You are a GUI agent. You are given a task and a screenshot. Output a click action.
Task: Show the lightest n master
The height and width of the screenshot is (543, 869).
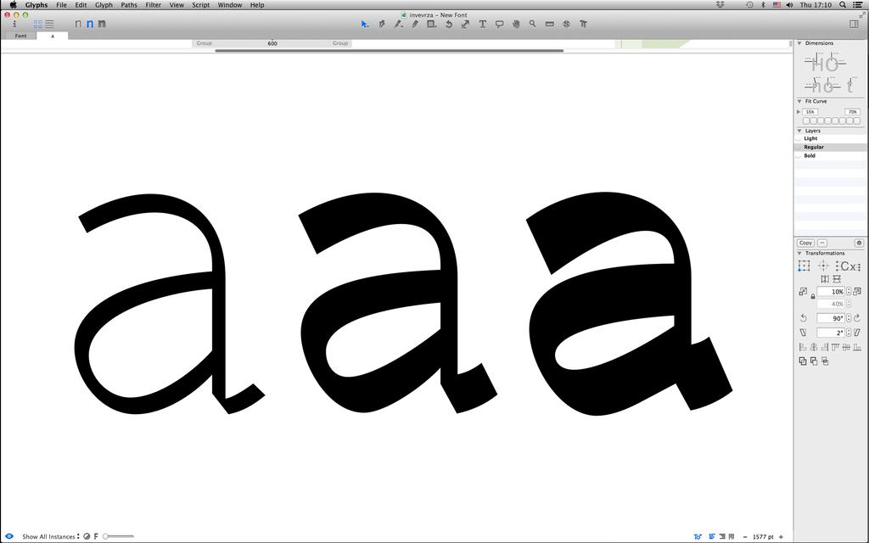pos(78,24)
